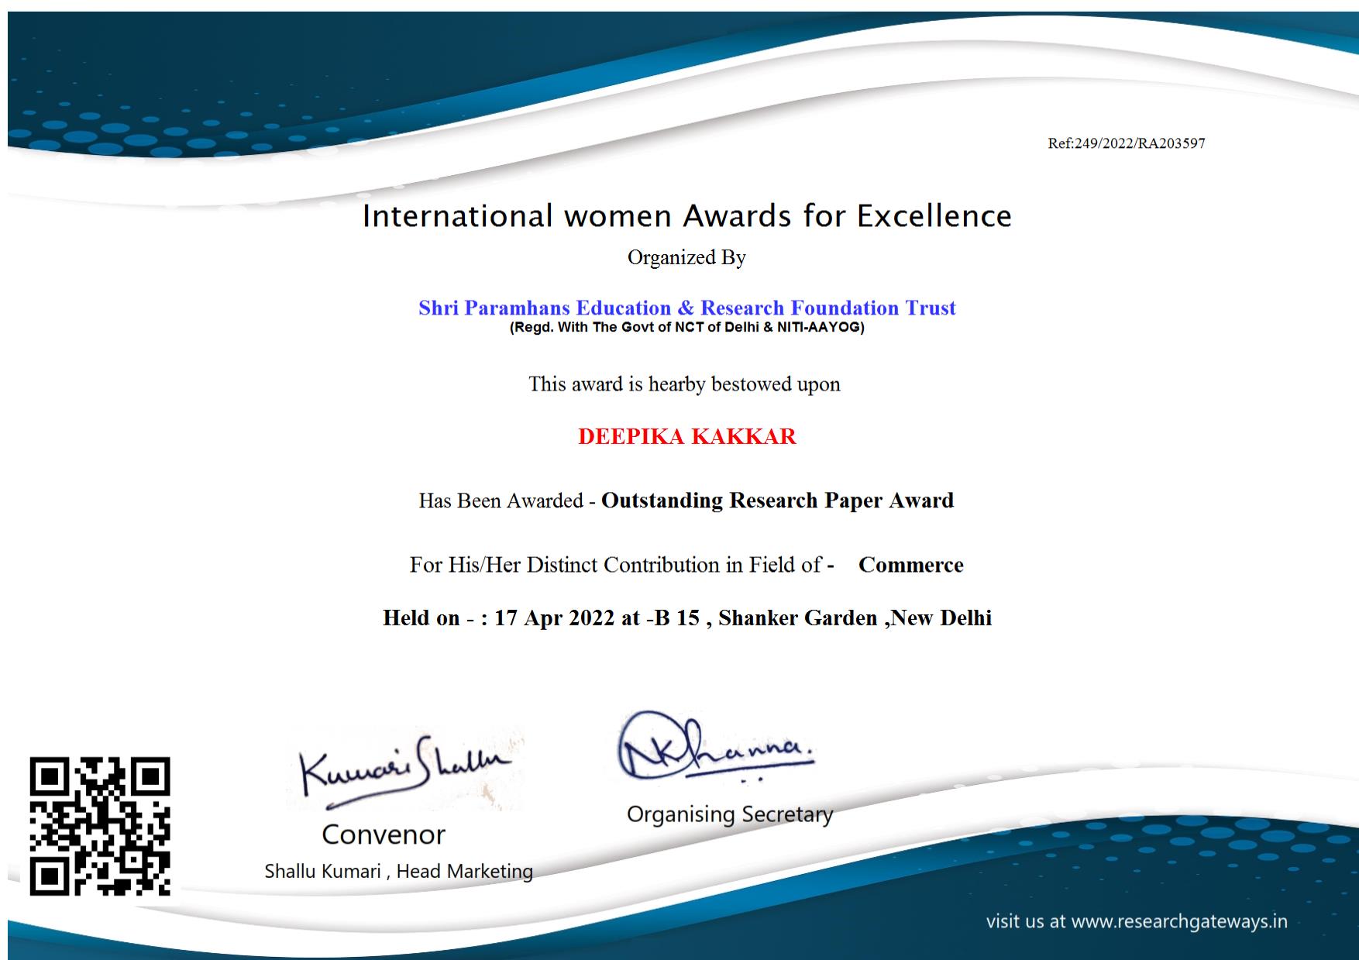Click the Outstanding Research Paper Award text

pyautogui.click(x=777, y=501)
